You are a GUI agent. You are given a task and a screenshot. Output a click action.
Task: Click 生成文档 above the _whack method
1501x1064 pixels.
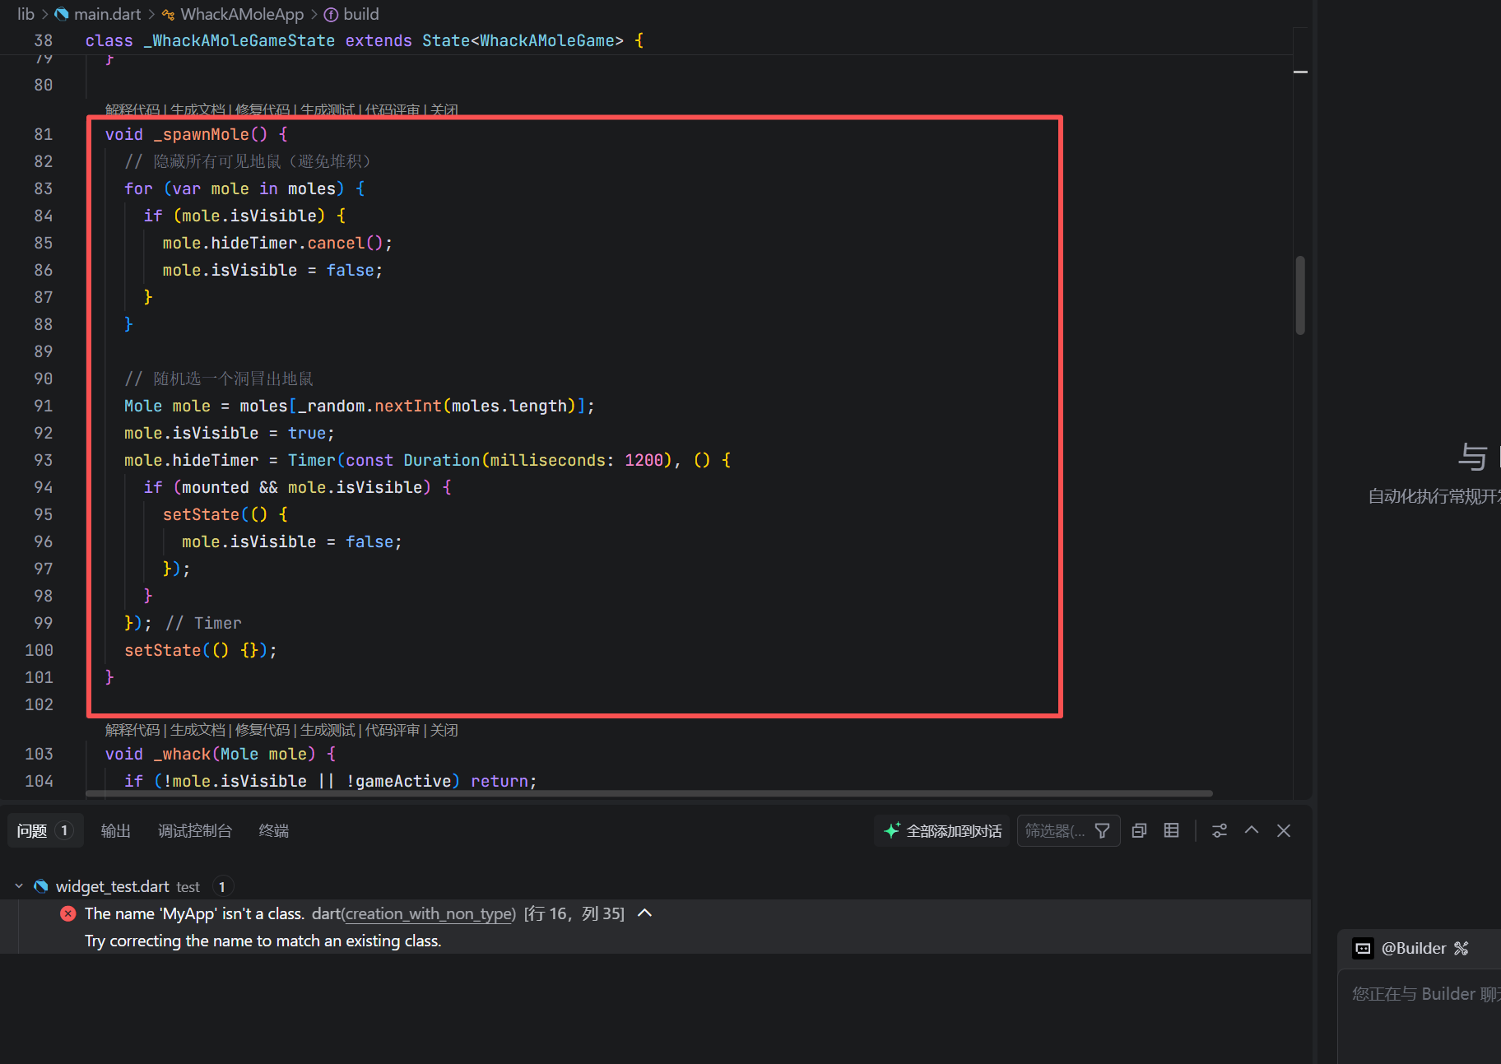tap(197, 730)
